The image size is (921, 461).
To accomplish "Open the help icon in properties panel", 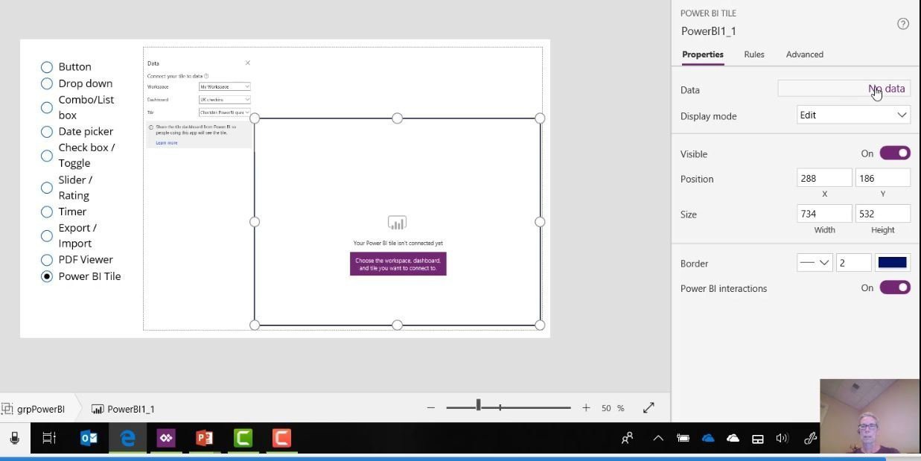I will click(x=903, y=24).
